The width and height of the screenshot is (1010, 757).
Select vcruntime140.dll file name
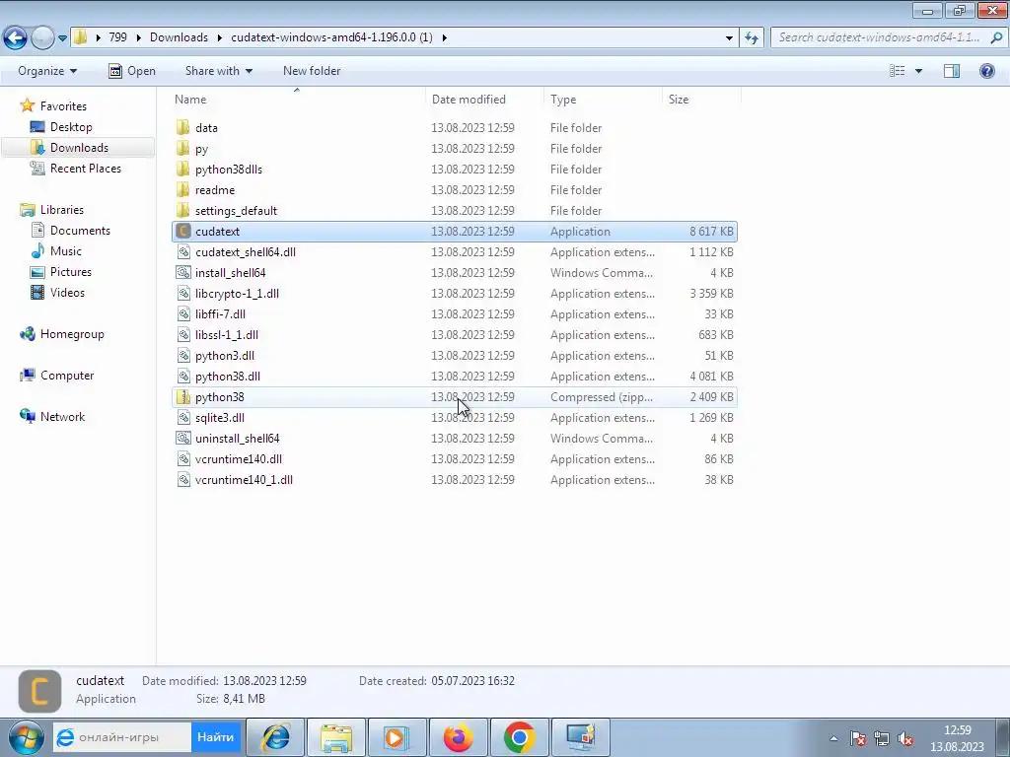(239, 459)
